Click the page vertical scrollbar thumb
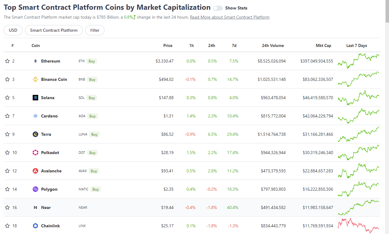The image size is (389, 234). pyautogui.click(x=387, y=11)
